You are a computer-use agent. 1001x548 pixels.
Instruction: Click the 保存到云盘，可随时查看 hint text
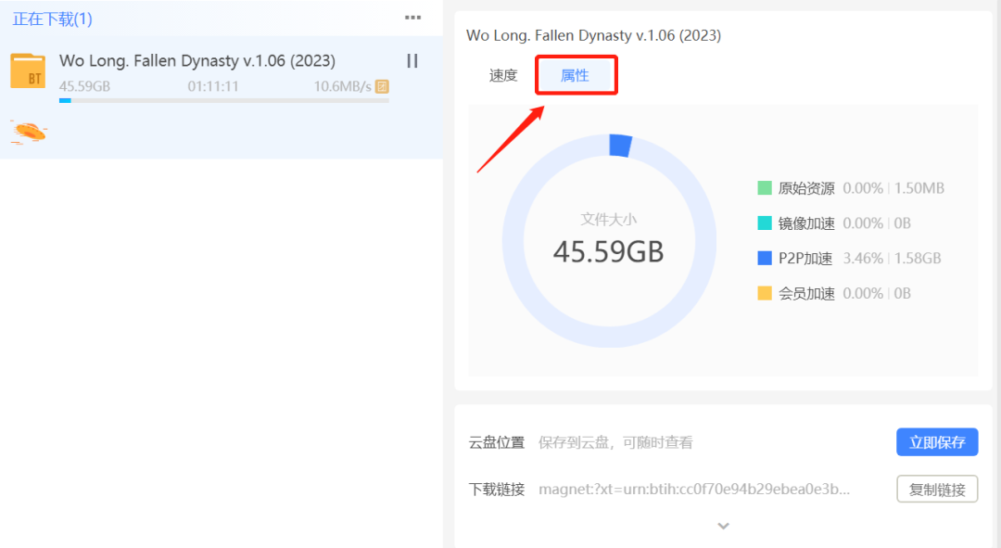[615, 442]
